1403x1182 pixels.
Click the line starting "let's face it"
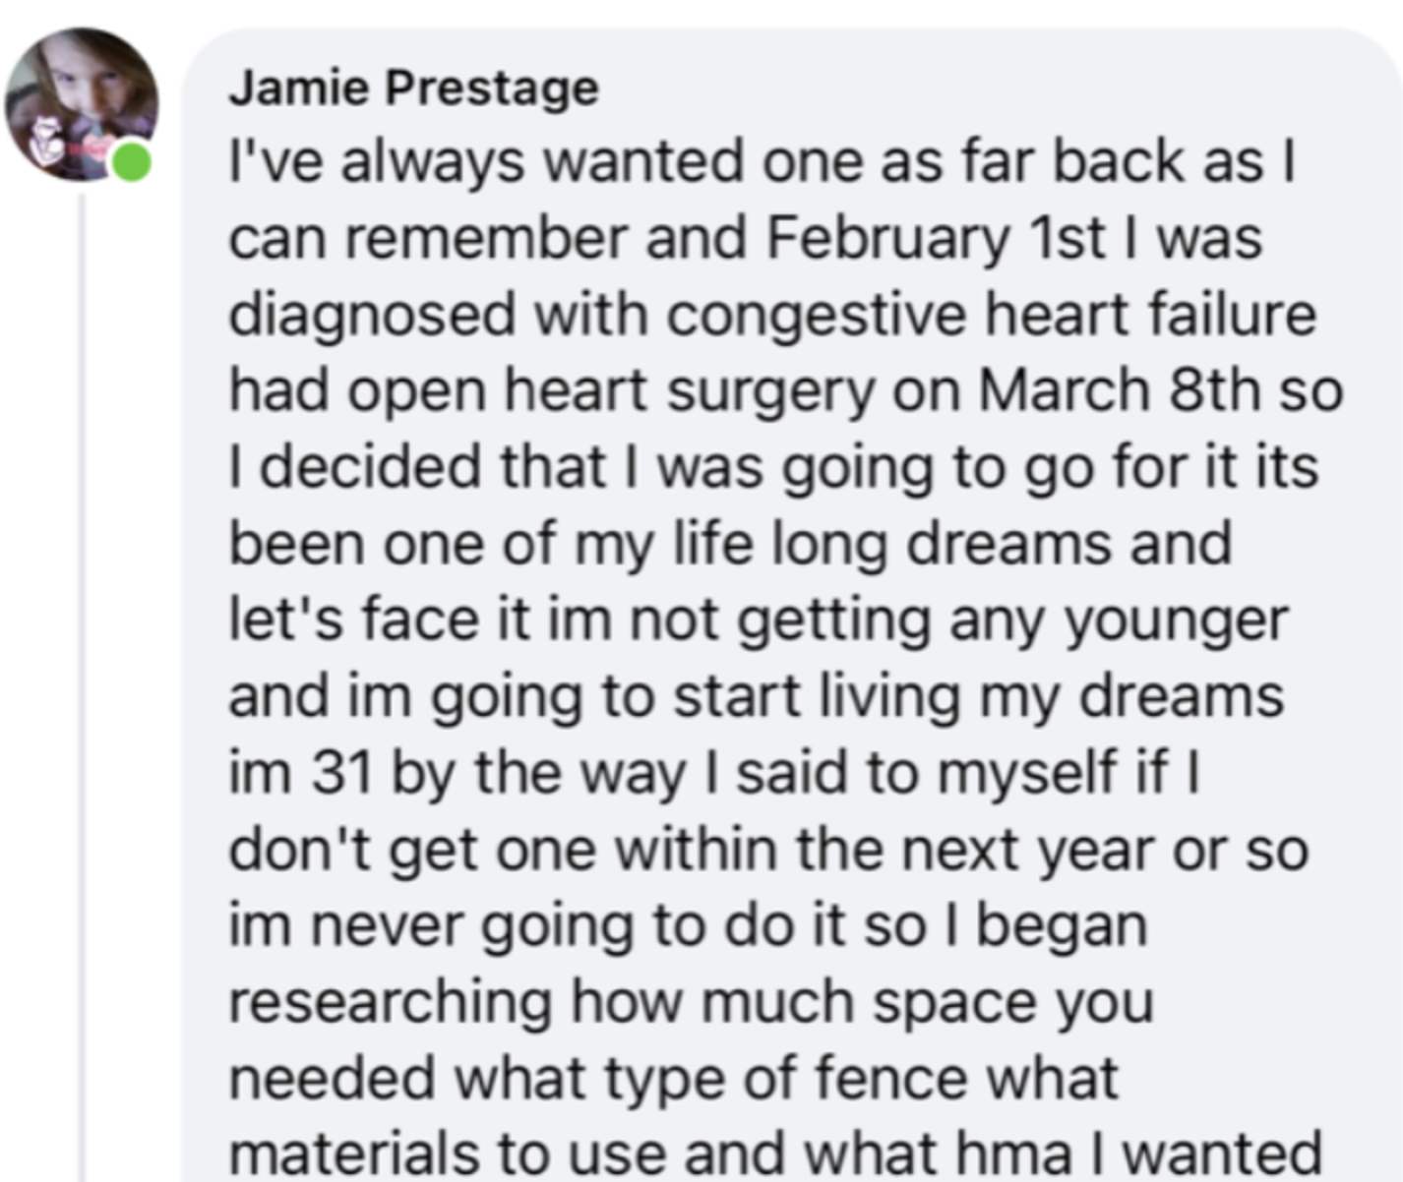click(758, 620)
